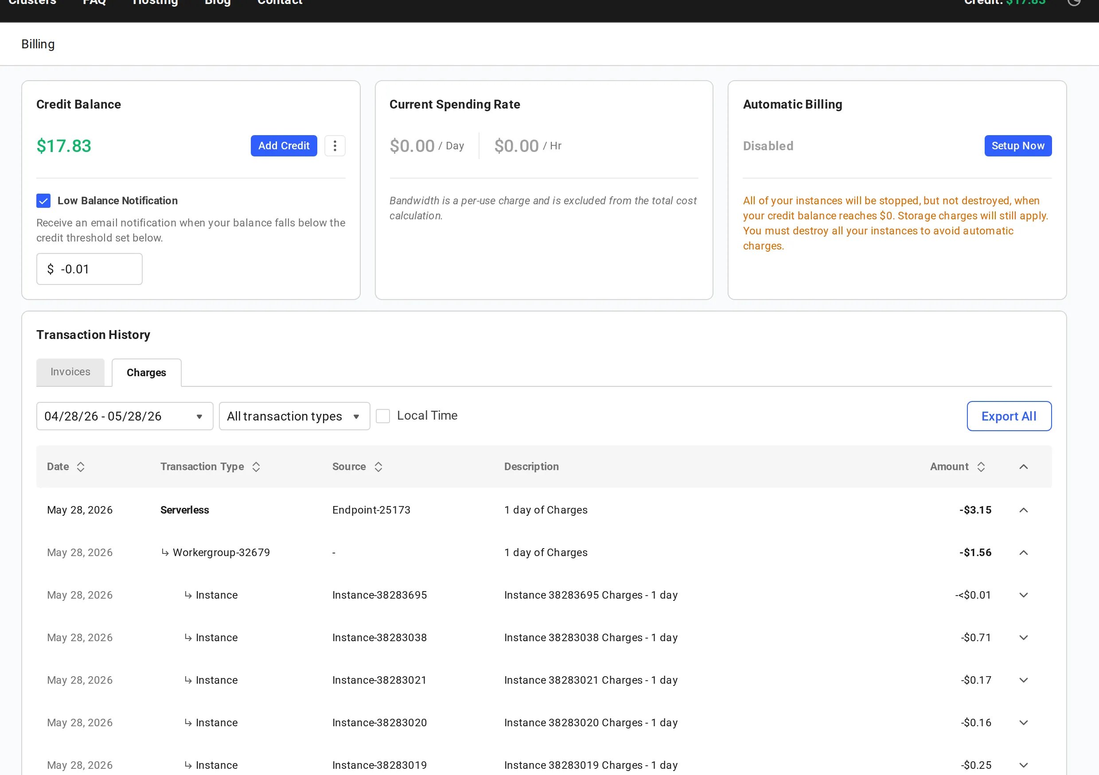The height and width of the screenshot is (775, 1099).
Task: Click the low balance threshold input
Action: pyautogui.click(x=90, y=269)
